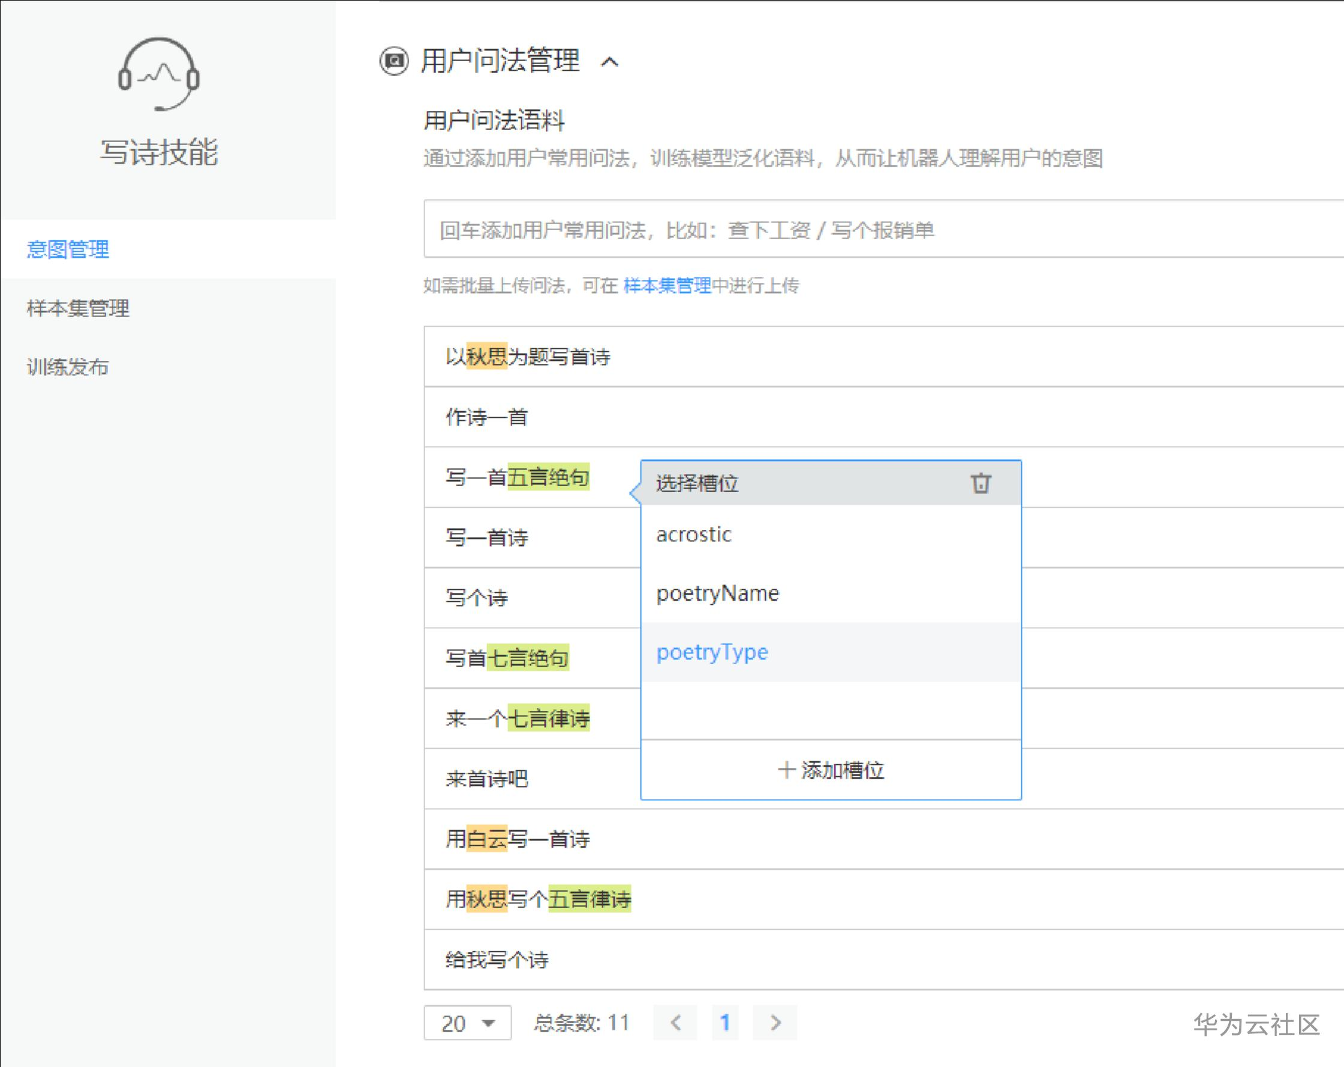Open 意图管理 in the sidebar
The width and height of the screenshot is (1344, 1067).
click(68, 249)
